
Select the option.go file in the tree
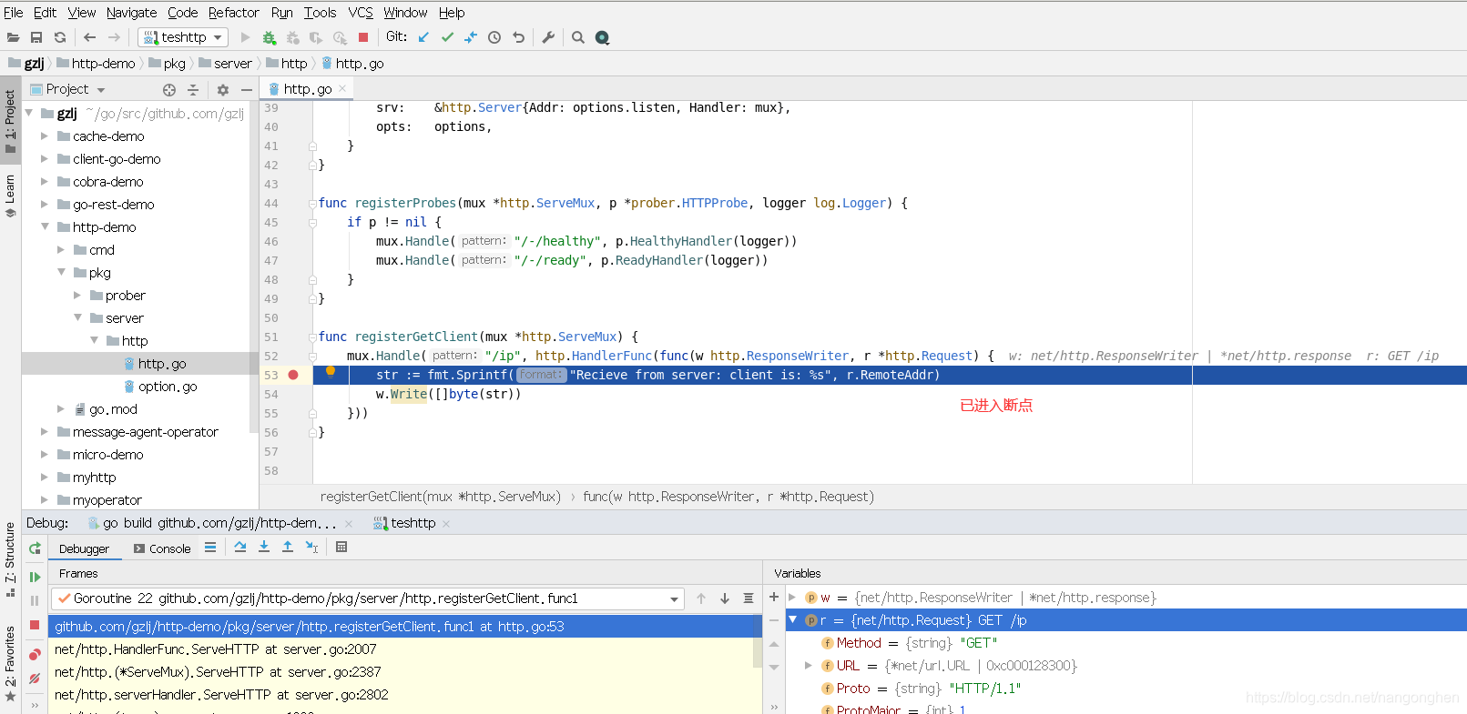click(x=168, y=387)
